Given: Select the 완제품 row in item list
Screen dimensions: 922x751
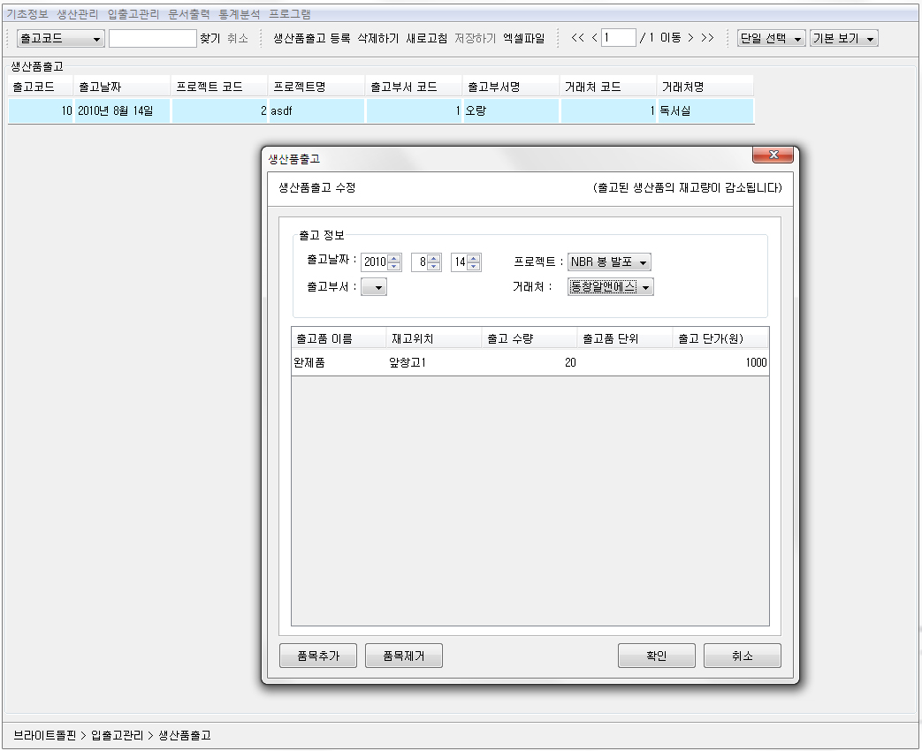Looking at the screenshot, I should point(309,363).
